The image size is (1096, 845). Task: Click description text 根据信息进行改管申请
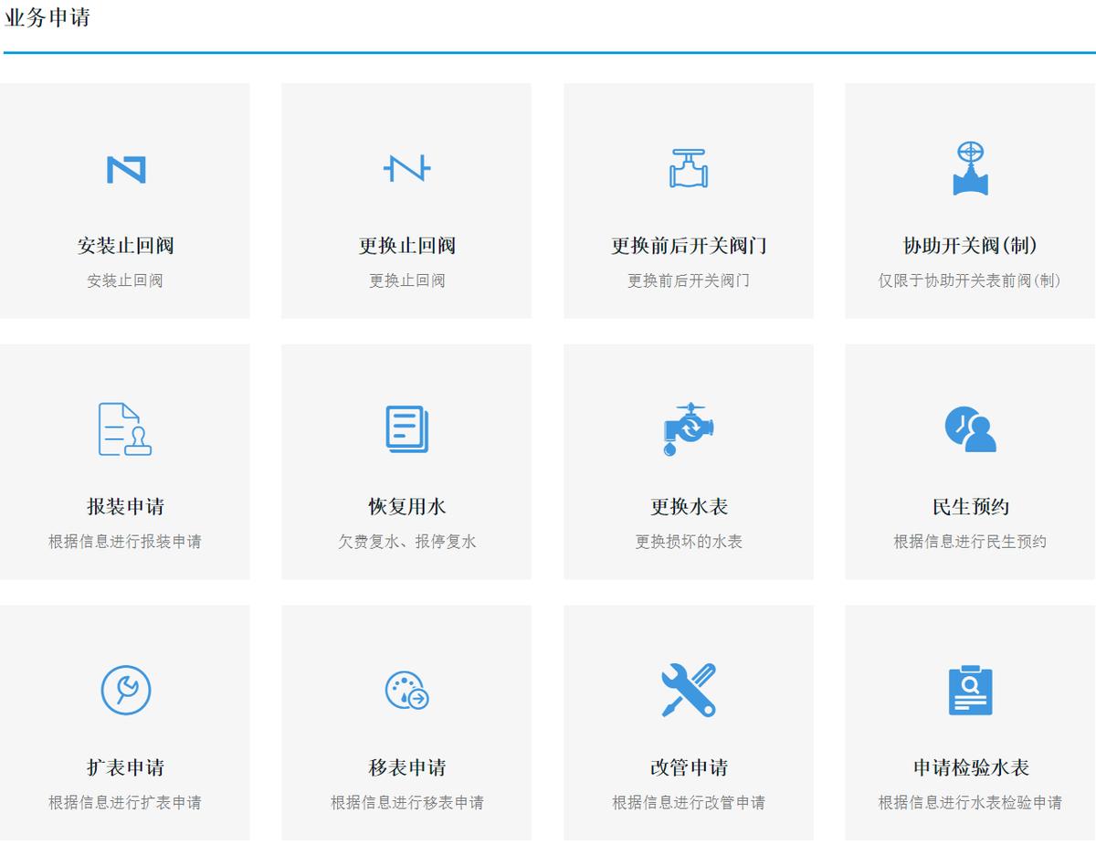[689, 803]
